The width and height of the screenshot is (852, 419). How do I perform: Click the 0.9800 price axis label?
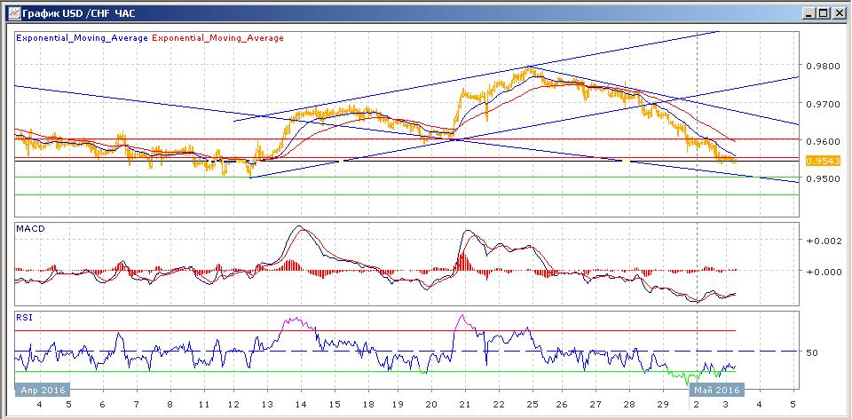coord(824,65)
